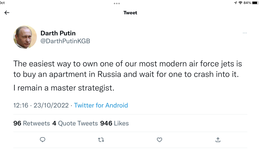
Task: Open the tweet's three-dot more options menu
Action: click(x=245, y=33)
